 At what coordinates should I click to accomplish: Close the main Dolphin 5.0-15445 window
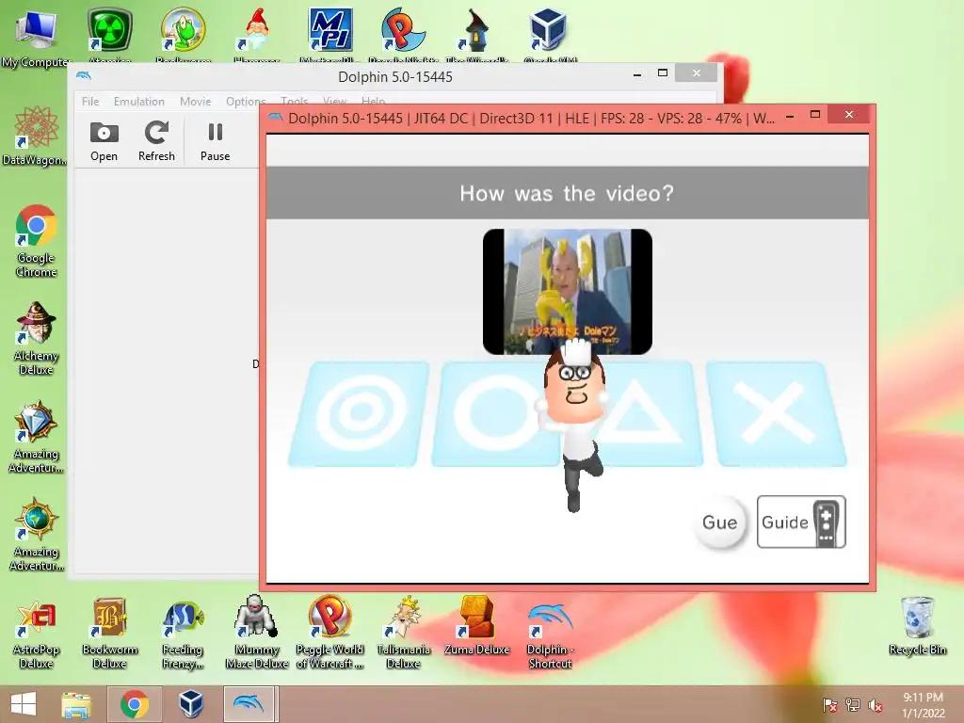pos(696,73)
